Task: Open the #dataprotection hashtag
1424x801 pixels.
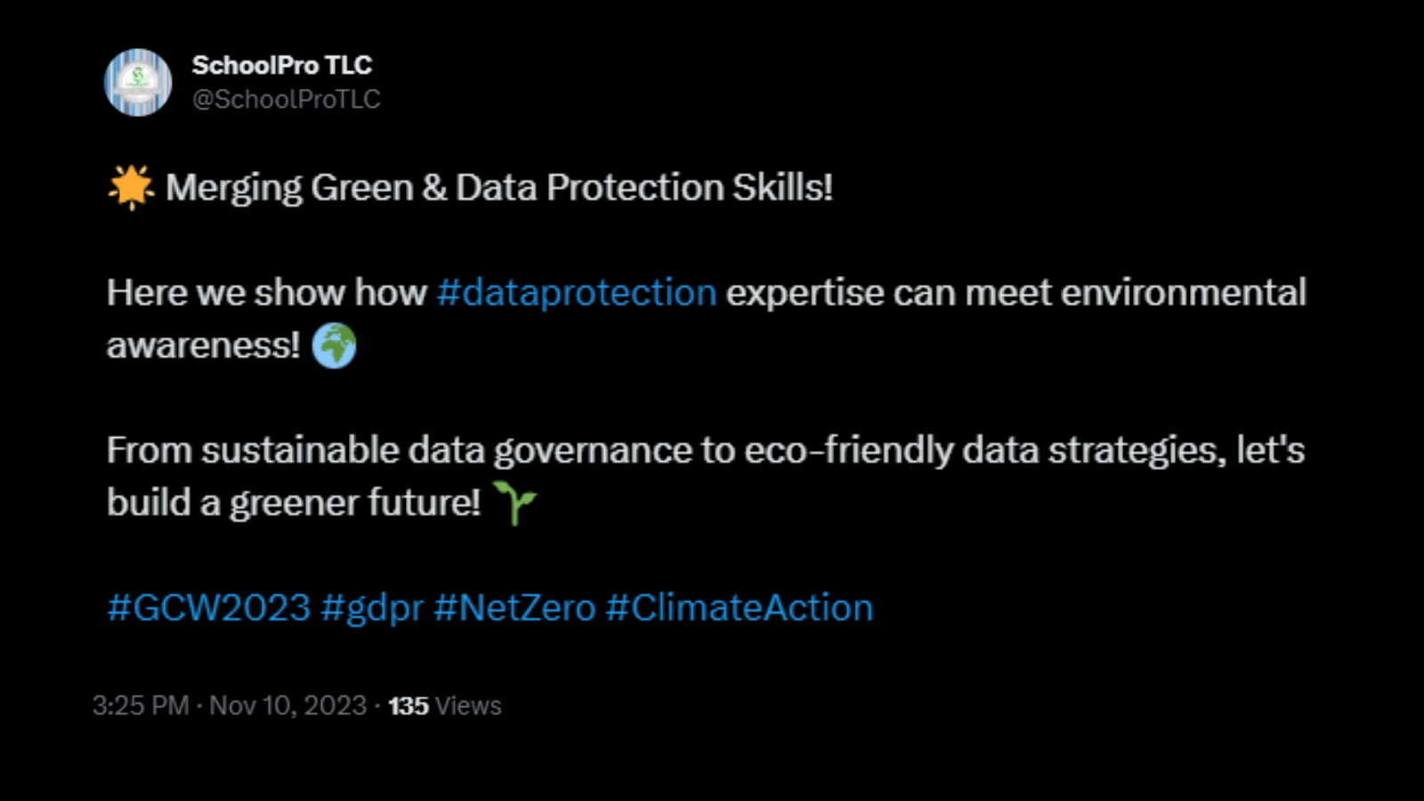Action: click(577, 293)
